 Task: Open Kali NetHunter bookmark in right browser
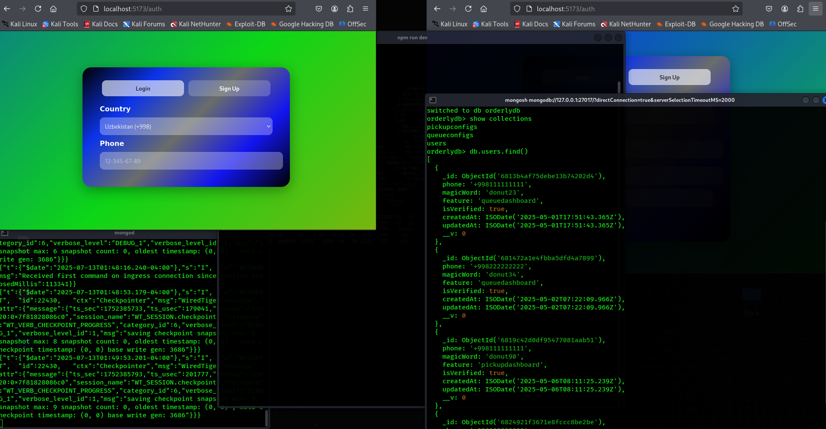click(626, 24)
